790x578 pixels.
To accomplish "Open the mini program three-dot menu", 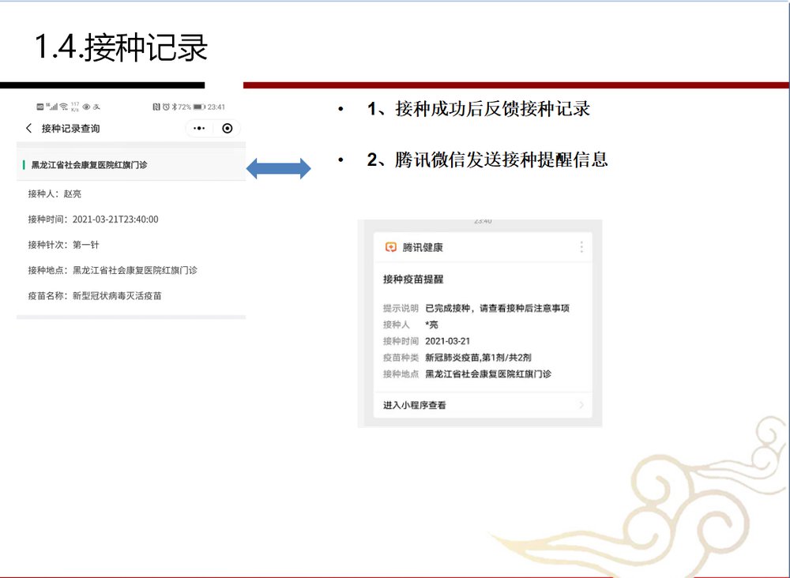I will [x=199, y=128].
